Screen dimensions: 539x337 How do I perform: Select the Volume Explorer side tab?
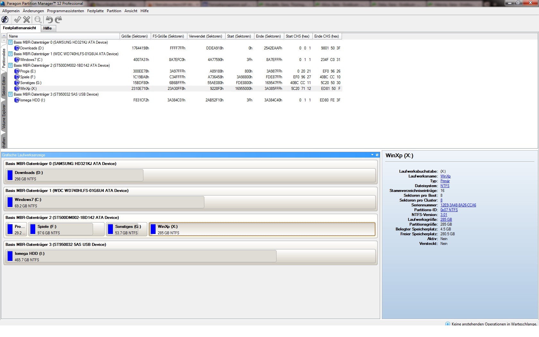coord(4,116)
